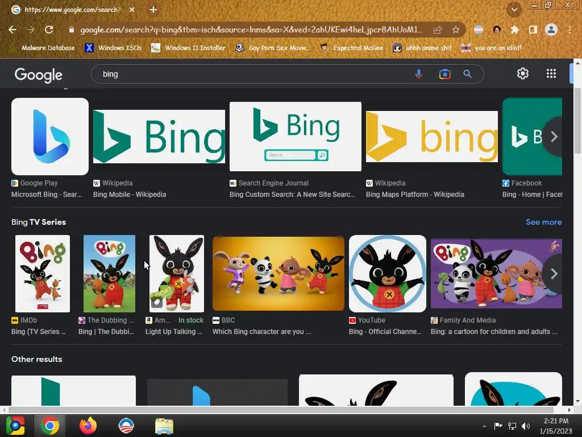The image size is (582, 437).
Task: Click the browser back arrow
Action: [x=13, y=30]
